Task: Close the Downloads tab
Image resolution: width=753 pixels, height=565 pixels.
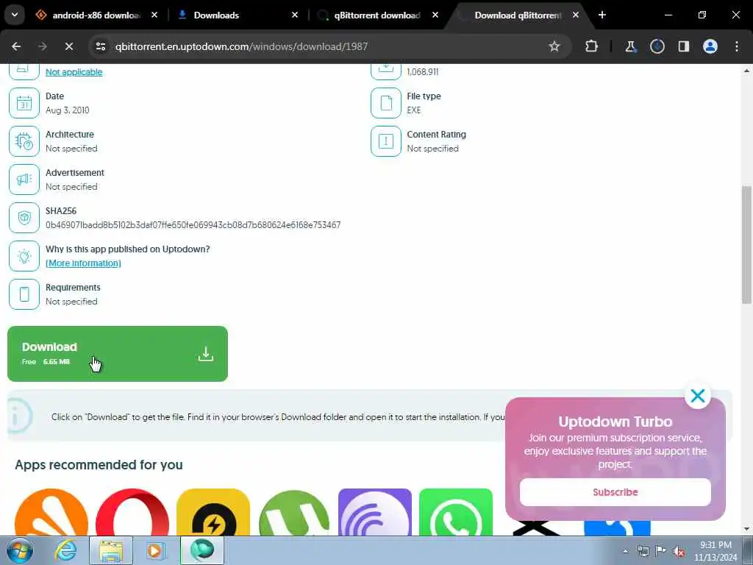Action: point(295,15)
